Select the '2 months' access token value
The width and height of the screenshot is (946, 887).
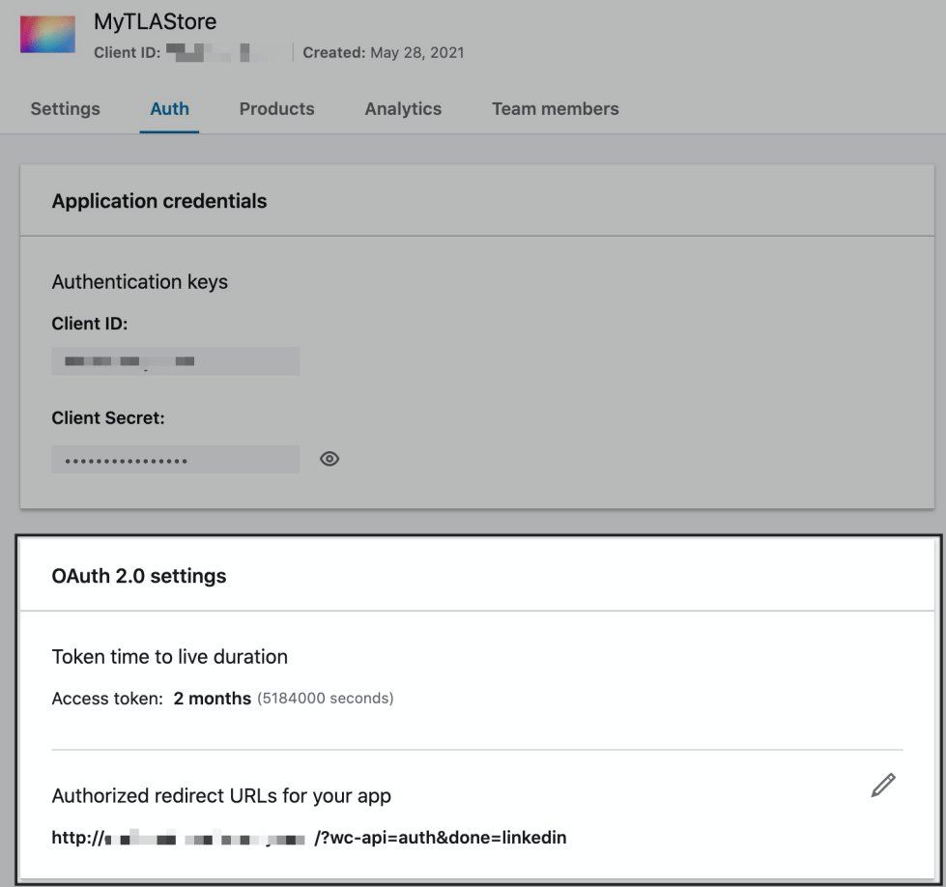[213, 699]
